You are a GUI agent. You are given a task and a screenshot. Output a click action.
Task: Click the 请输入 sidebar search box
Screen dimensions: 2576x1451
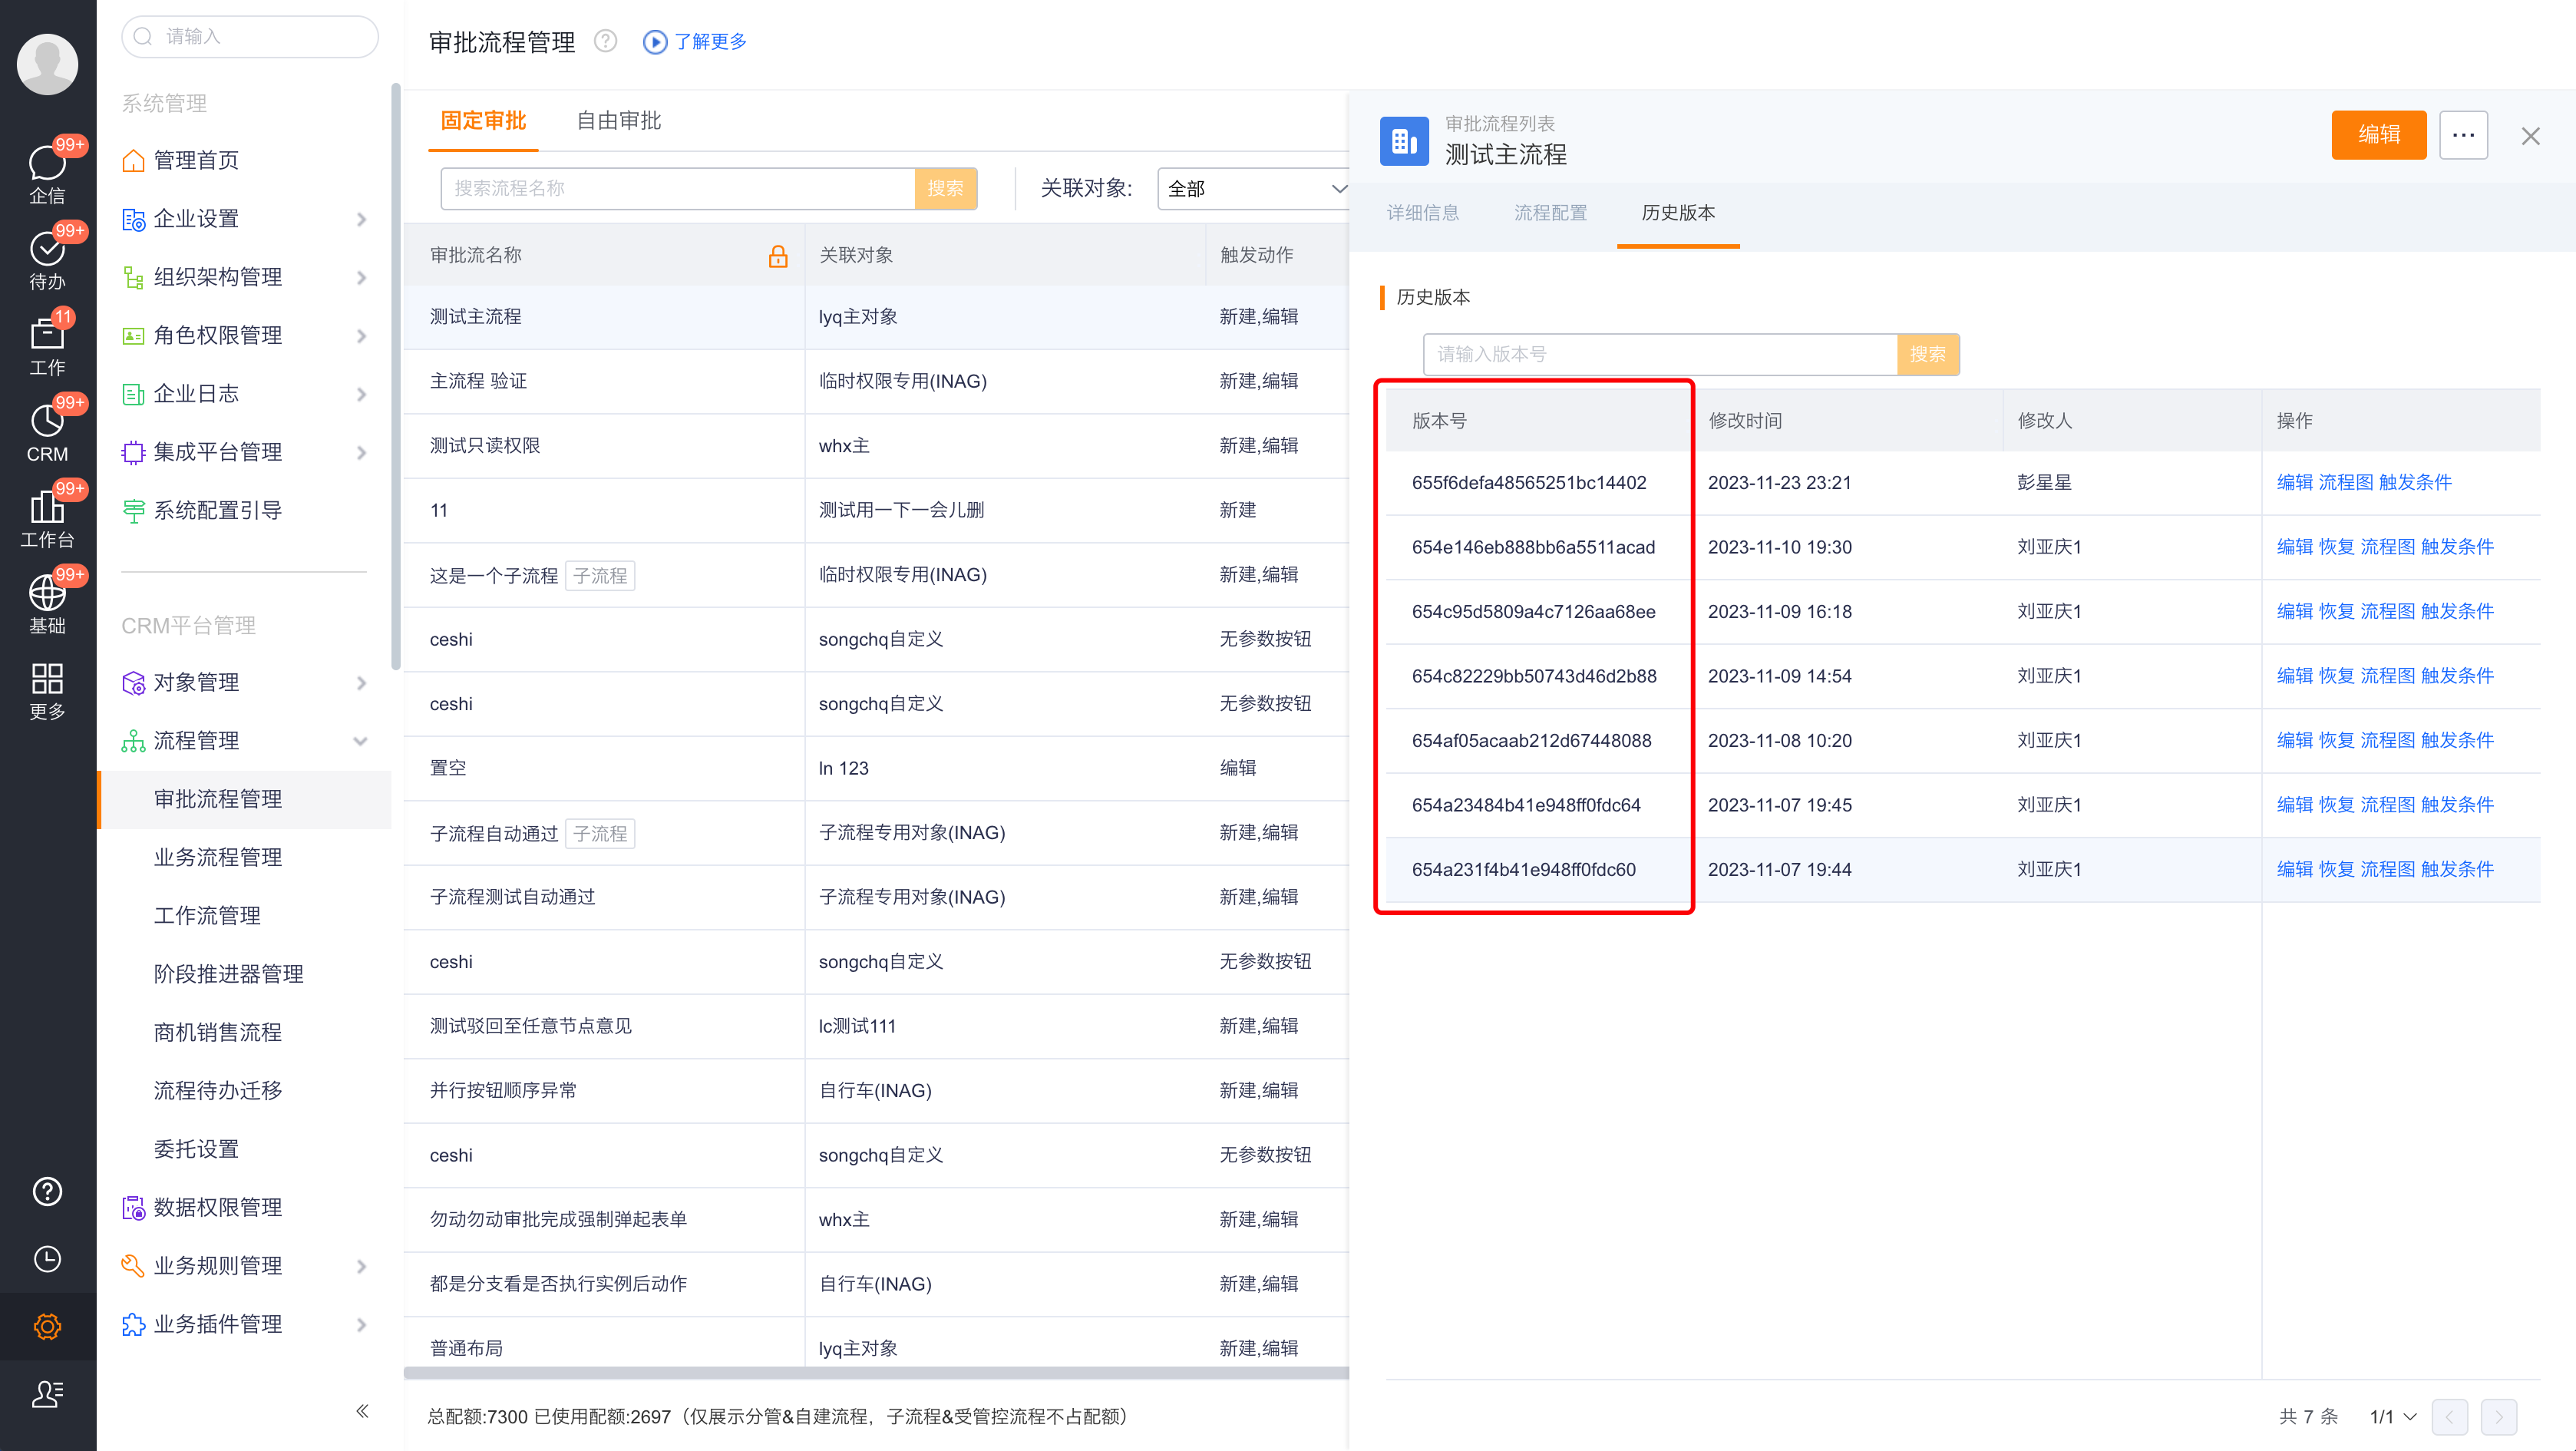click(249, 36)
